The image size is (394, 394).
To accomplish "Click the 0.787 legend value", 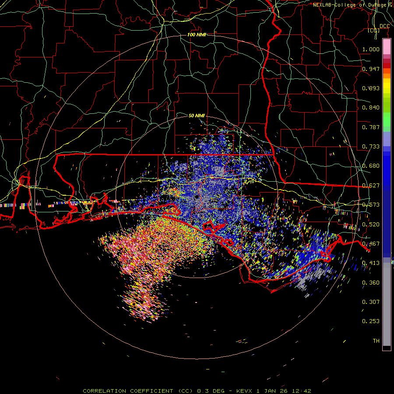I will coord(371,127).
